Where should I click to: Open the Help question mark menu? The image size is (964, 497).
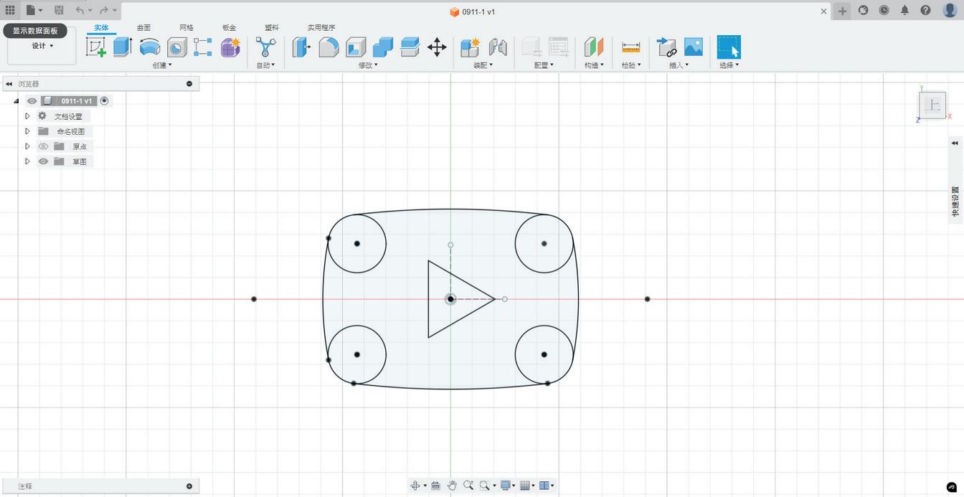pyautogui.click(x=925, y=10)
